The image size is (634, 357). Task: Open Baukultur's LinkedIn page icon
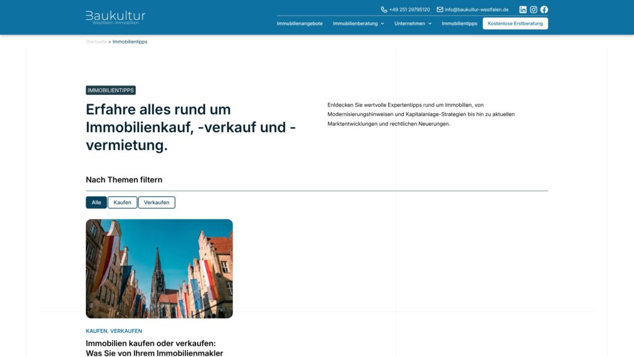point(523,9)
